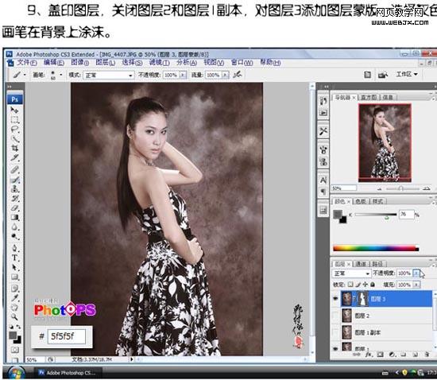Open the 滤镜(T) menu
Image resolution: width=437 pixels, height=380 pixels.
pyautogui.click(x=159, y=63)
